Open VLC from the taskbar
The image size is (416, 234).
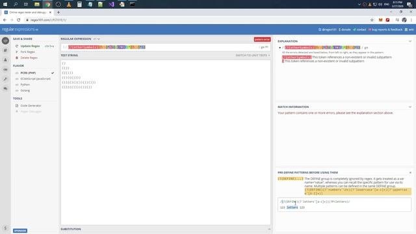click(x=69, y=5)
